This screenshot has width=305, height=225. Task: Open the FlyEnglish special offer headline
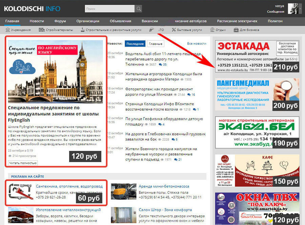click(53, 114)
